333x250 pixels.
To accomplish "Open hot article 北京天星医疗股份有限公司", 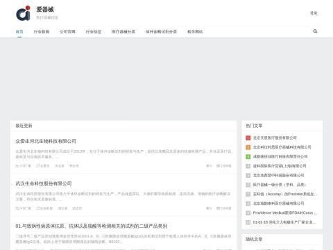I will click(x=275, y=138).
